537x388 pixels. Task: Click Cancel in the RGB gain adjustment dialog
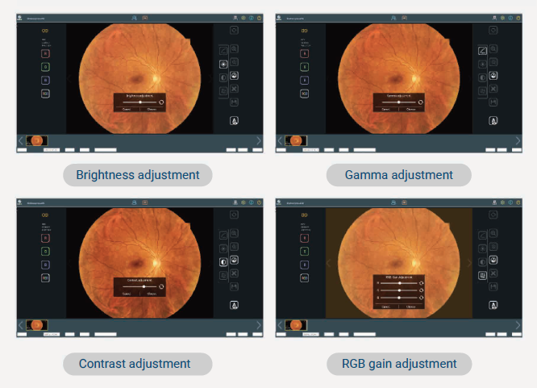pyautogui.click(x=386, y=307)
